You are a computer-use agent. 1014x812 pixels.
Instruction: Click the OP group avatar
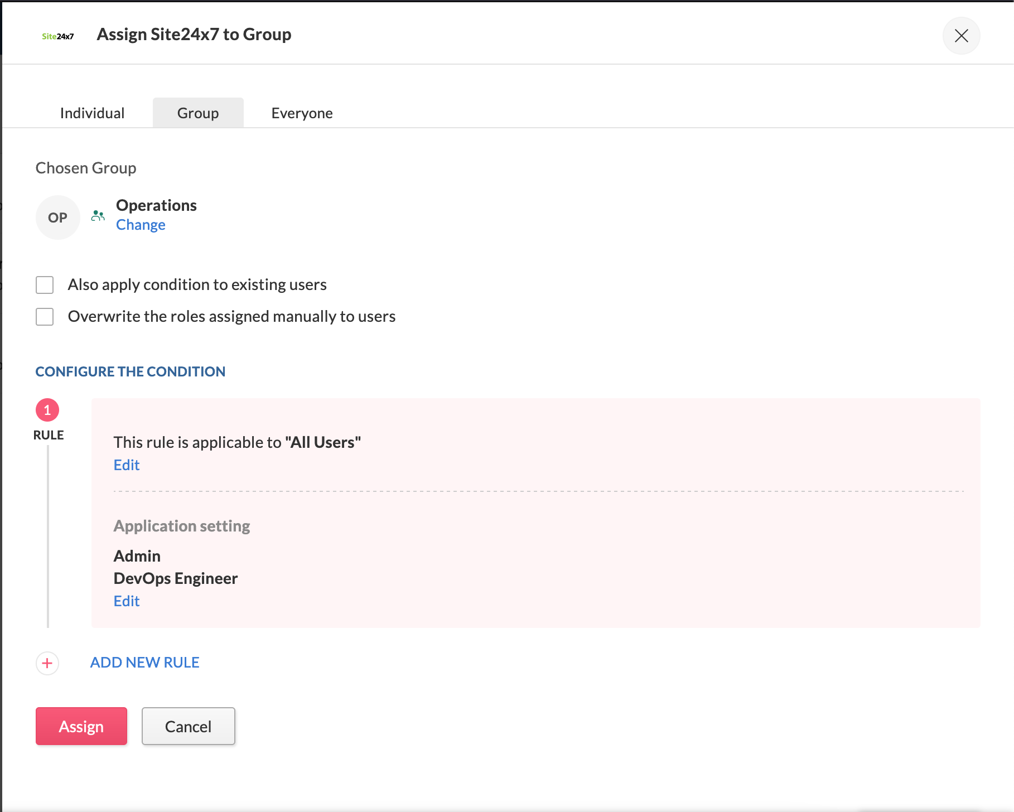pos(57,217)
